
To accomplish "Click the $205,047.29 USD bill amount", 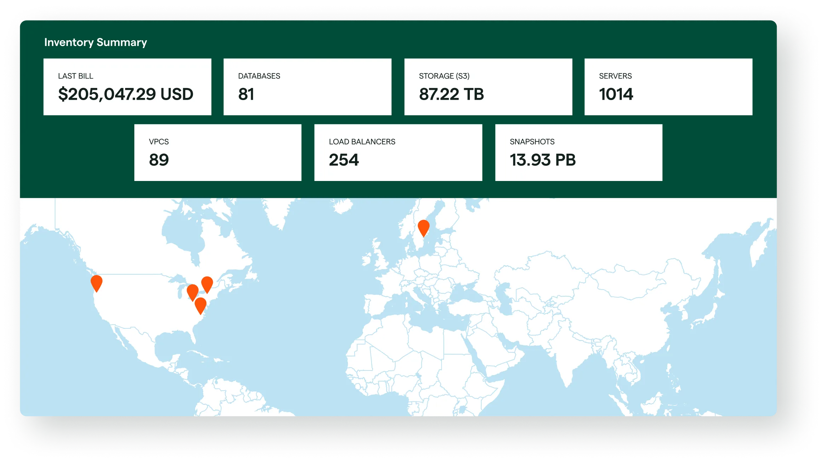I will point(126,94).
